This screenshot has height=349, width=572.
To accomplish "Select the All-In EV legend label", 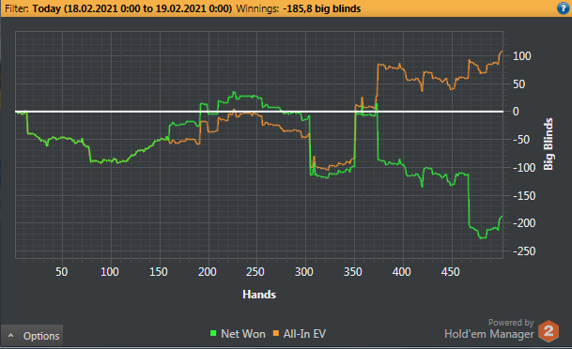I will [304, 334].
